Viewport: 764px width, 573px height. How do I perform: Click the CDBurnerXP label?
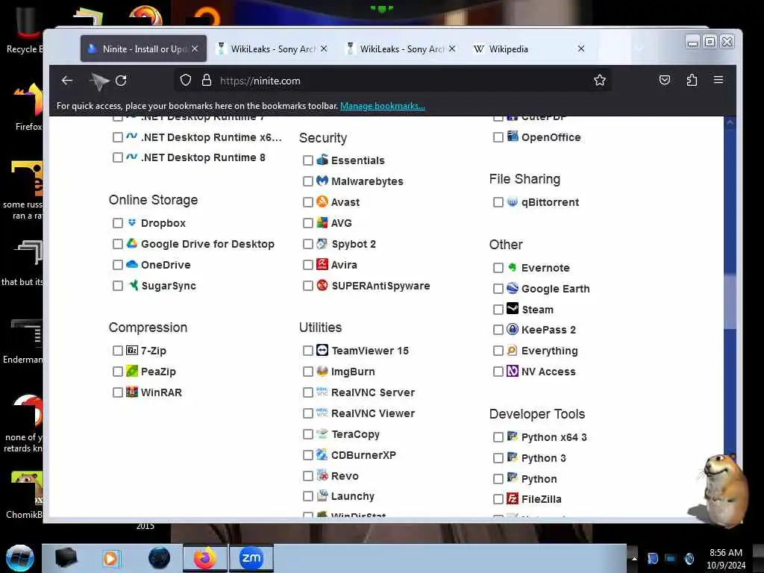363,454
